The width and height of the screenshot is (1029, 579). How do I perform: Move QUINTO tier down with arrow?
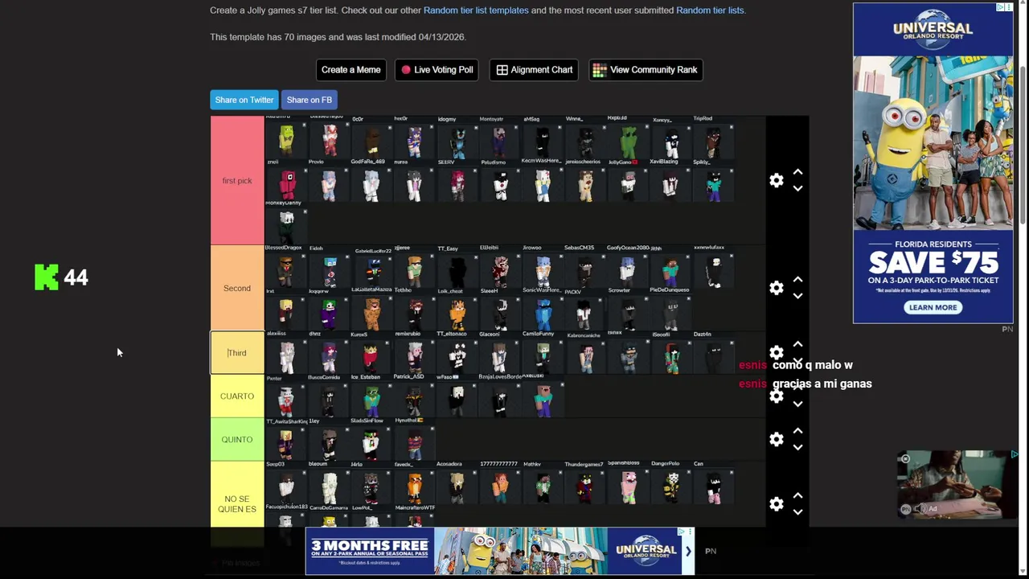(797, 447)
